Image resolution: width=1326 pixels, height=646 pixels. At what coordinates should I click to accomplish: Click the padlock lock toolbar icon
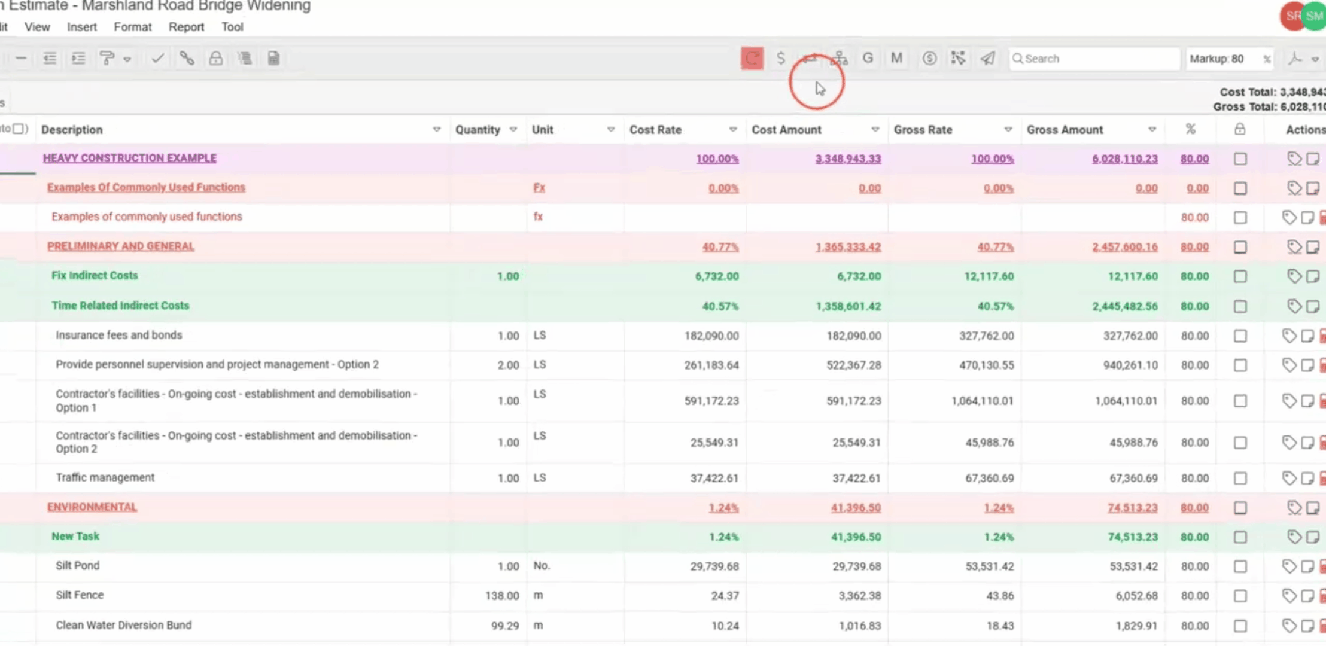coord(215,59)
